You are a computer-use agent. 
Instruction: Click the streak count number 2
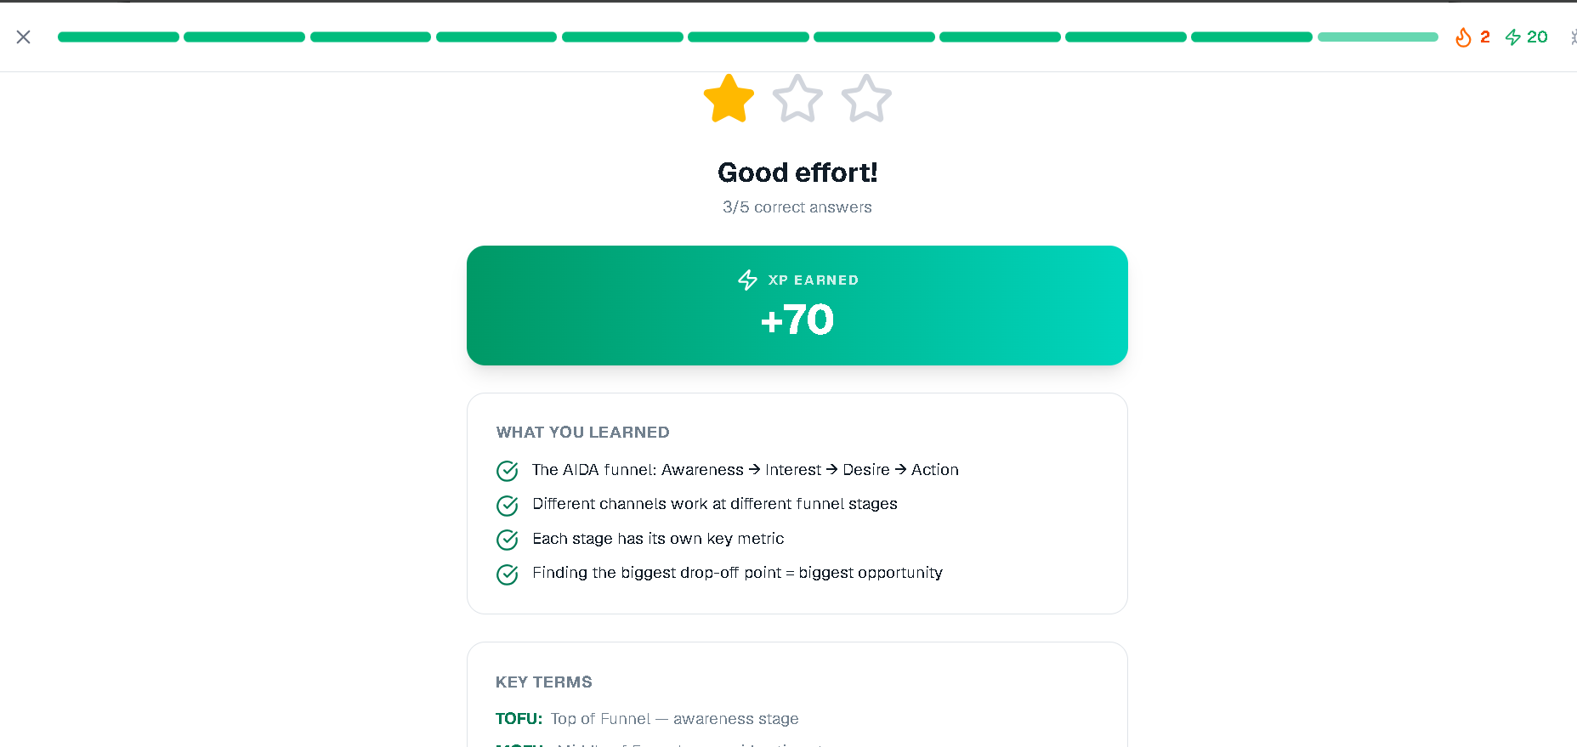(x=1484, y=37)
